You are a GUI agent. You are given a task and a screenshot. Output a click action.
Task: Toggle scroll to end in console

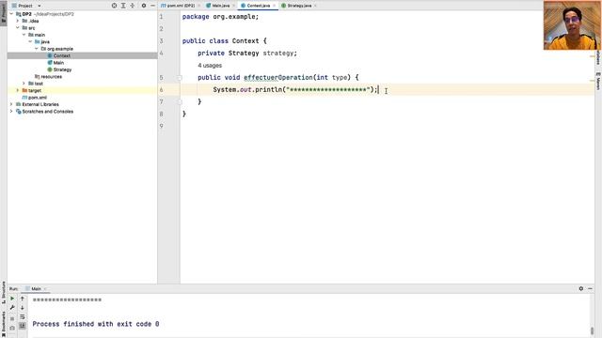click(x=23, y=326)
